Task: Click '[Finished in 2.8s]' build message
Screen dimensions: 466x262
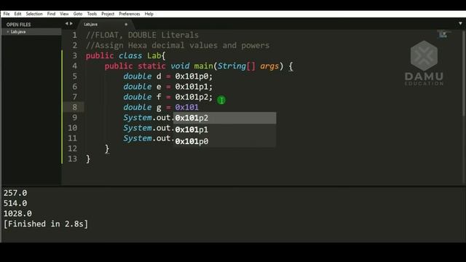Action: 46,224
